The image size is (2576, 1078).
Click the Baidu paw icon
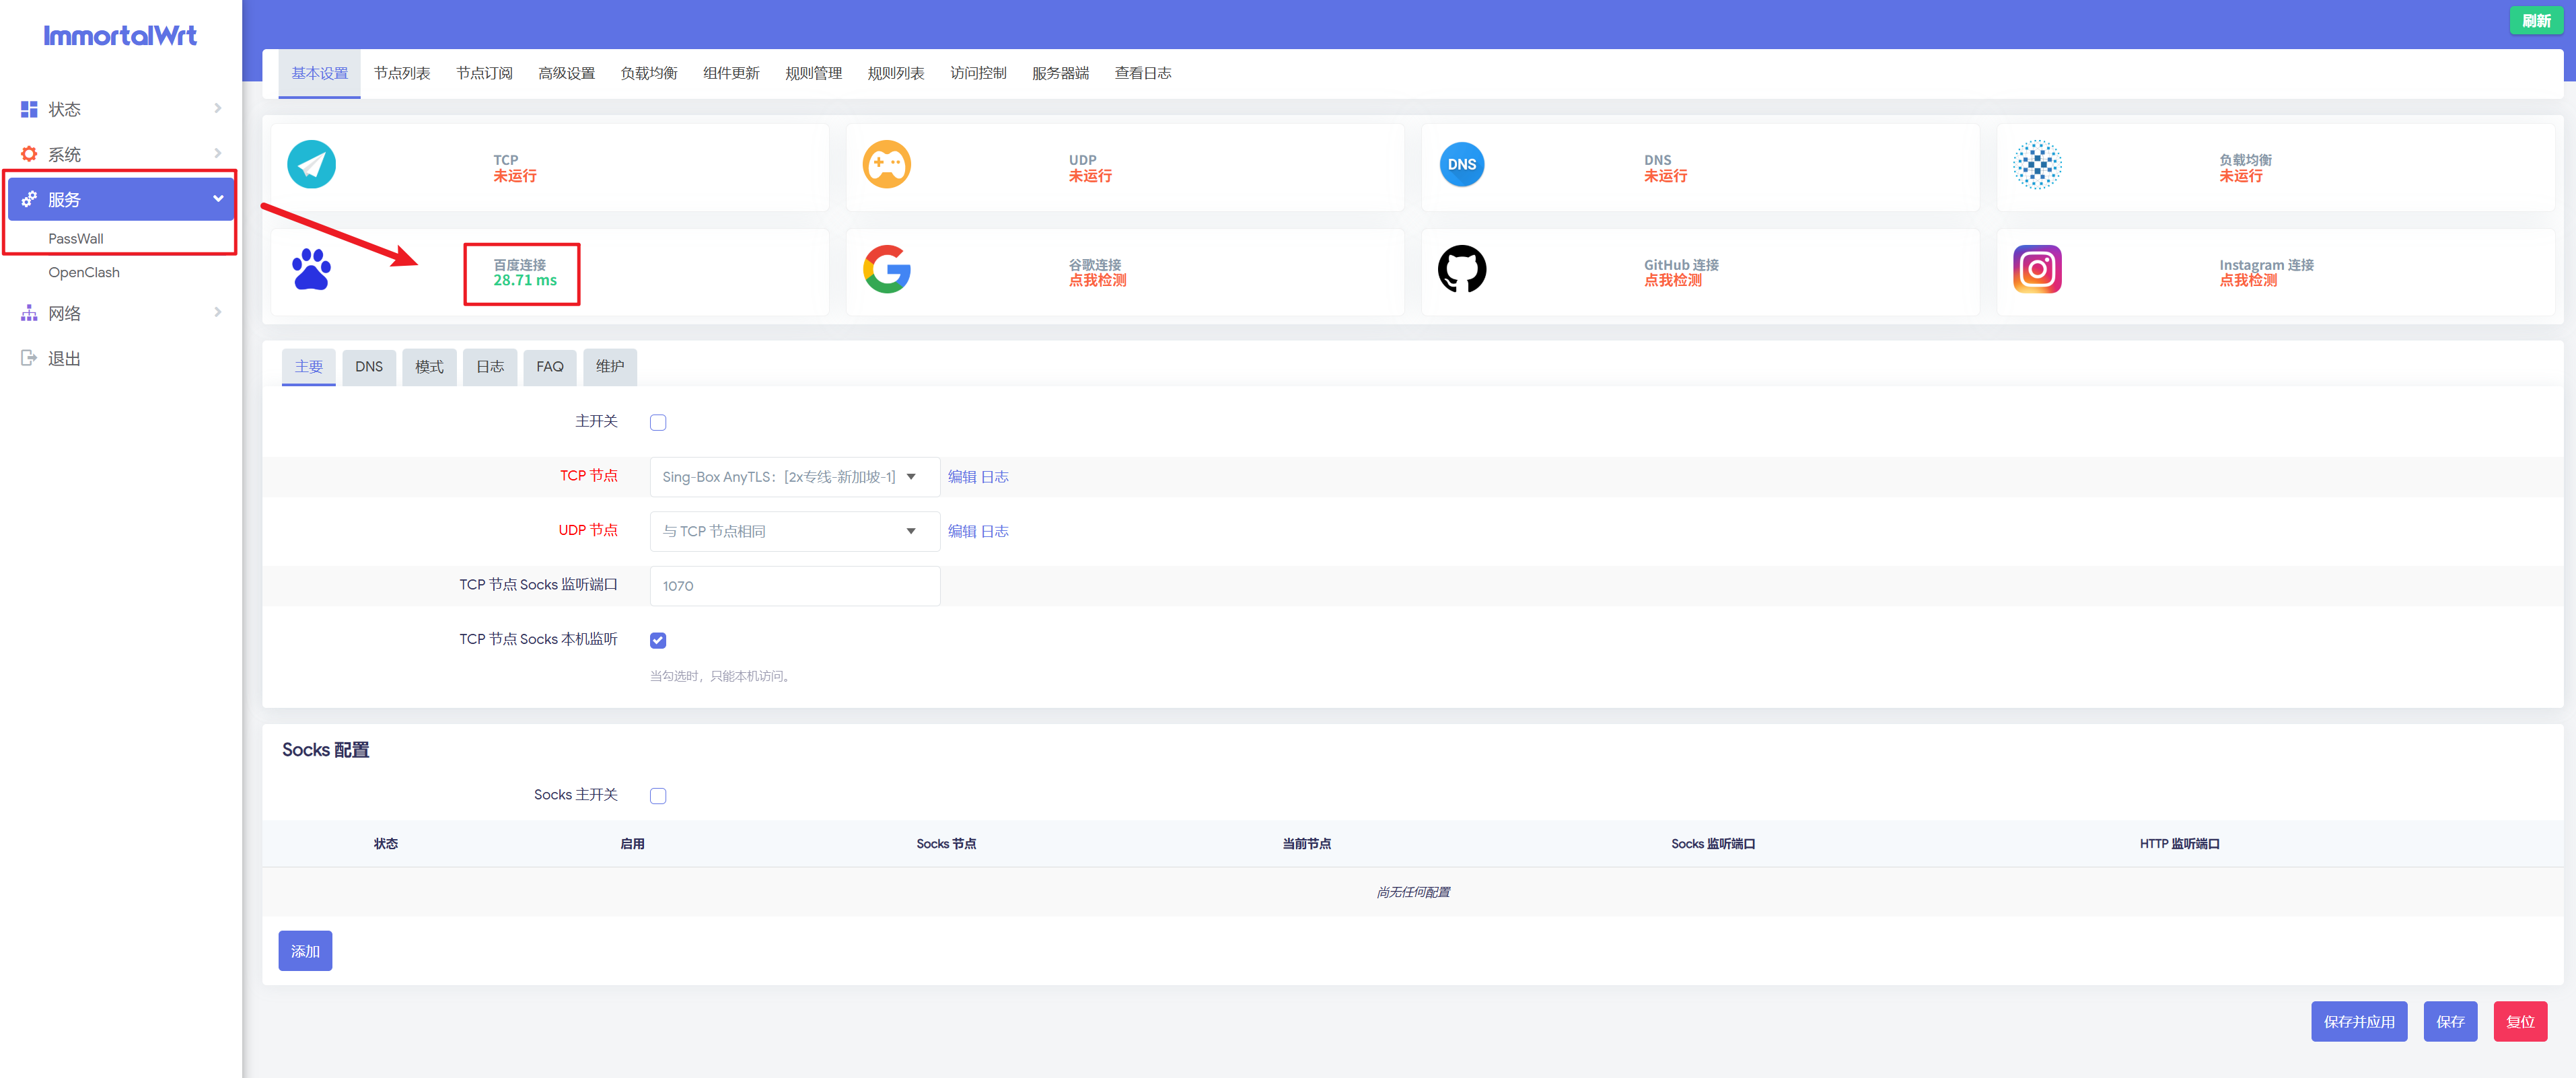click(x=312, y=269)
